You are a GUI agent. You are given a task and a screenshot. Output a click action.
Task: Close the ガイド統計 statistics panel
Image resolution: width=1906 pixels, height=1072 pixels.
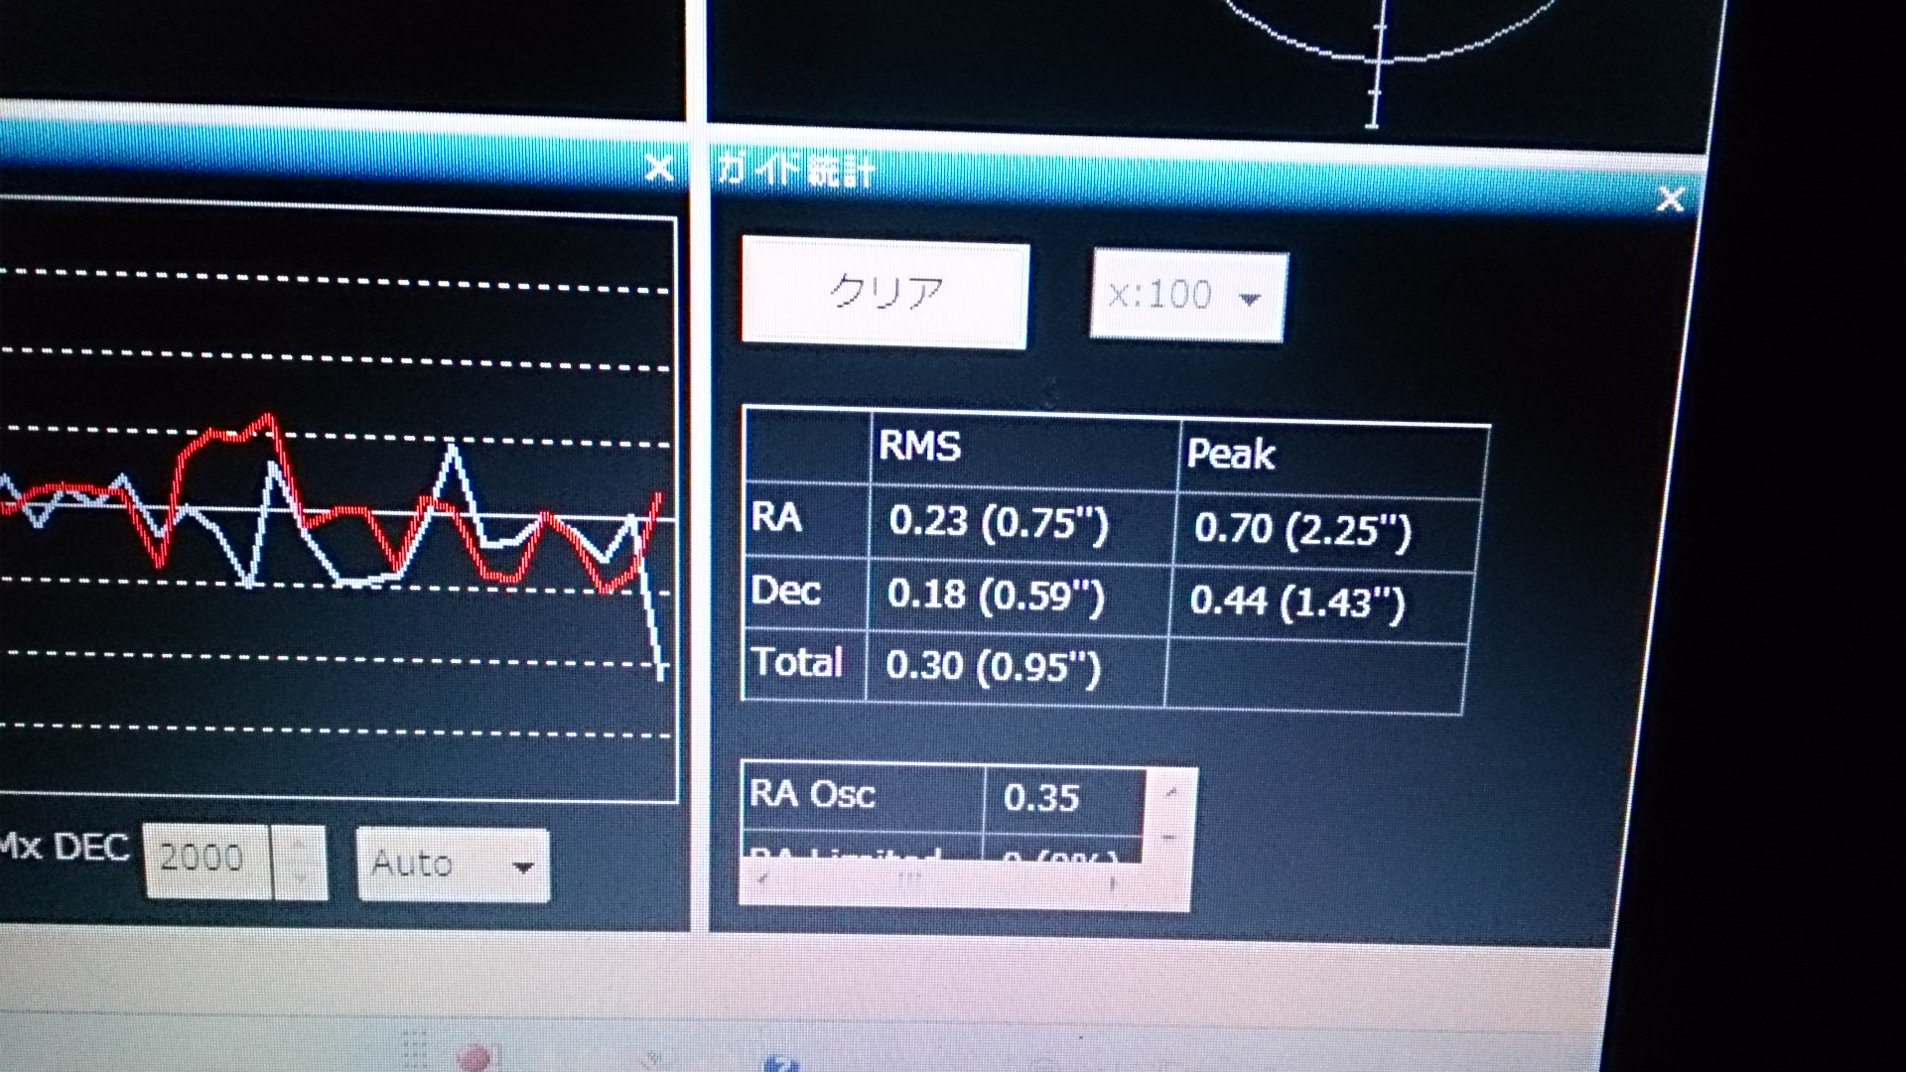(x=1670, y=200)
